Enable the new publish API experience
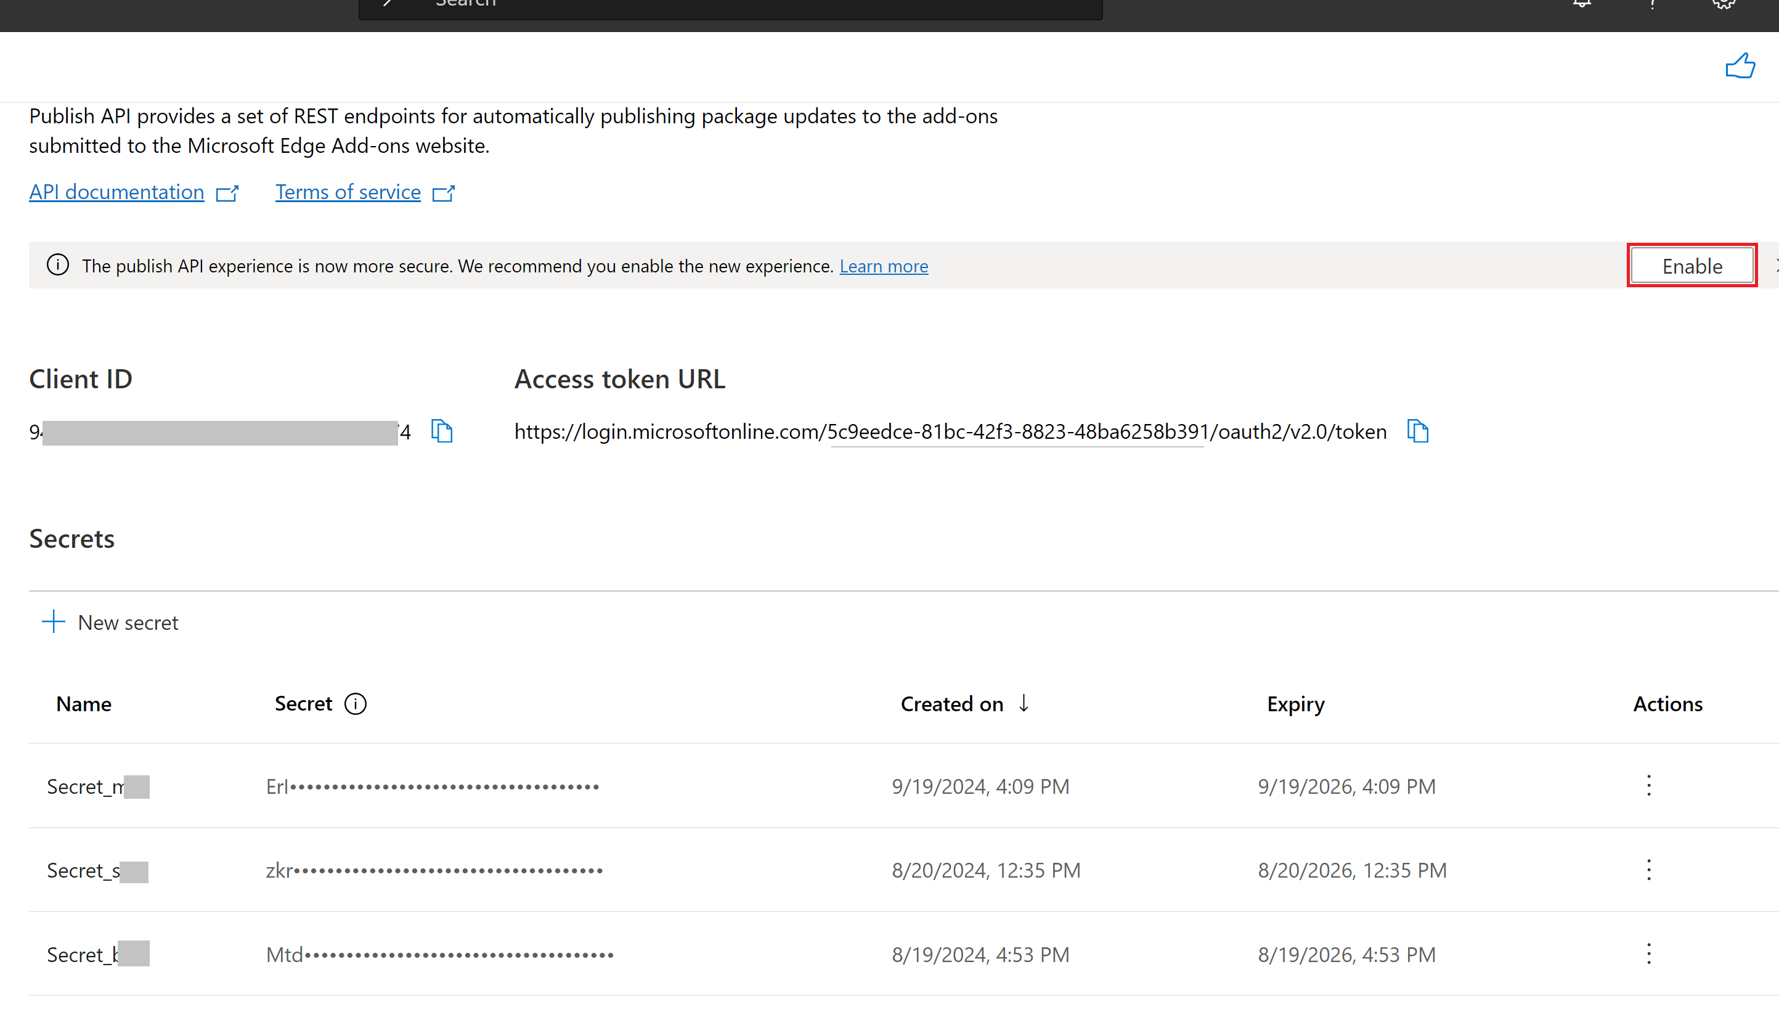The width and height of the screenshot is (1779, 1020). [x=1692, y=265]
